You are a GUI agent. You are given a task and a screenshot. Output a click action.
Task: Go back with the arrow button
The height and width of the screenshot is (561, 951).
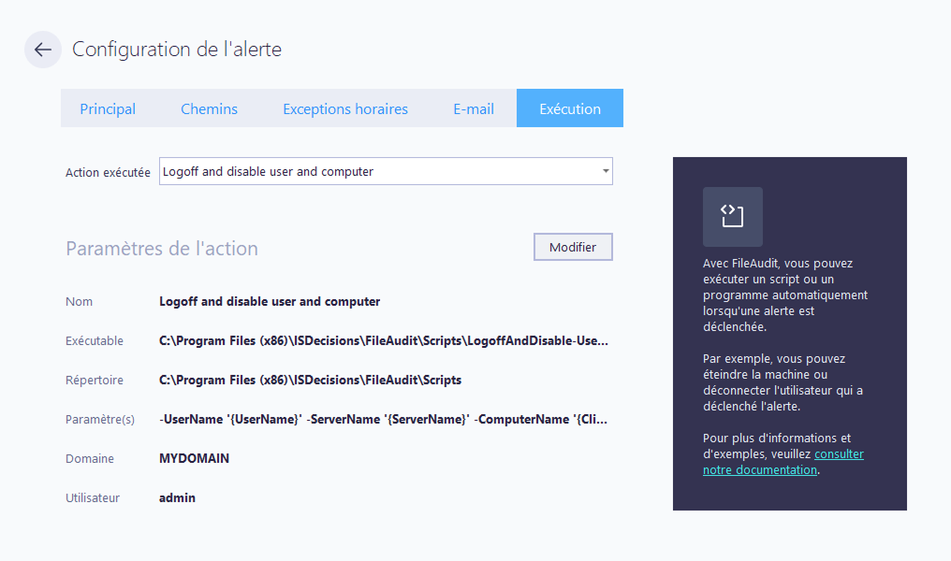42,49
